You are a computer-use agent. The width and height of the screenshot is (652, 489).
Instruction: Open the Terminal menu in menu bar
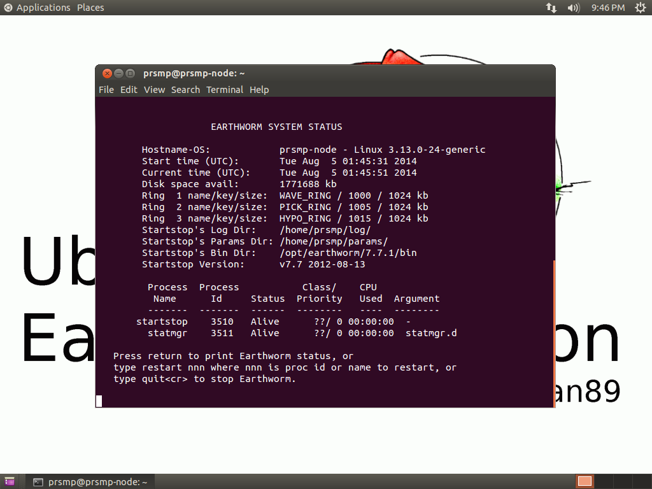tap(224, 90)
